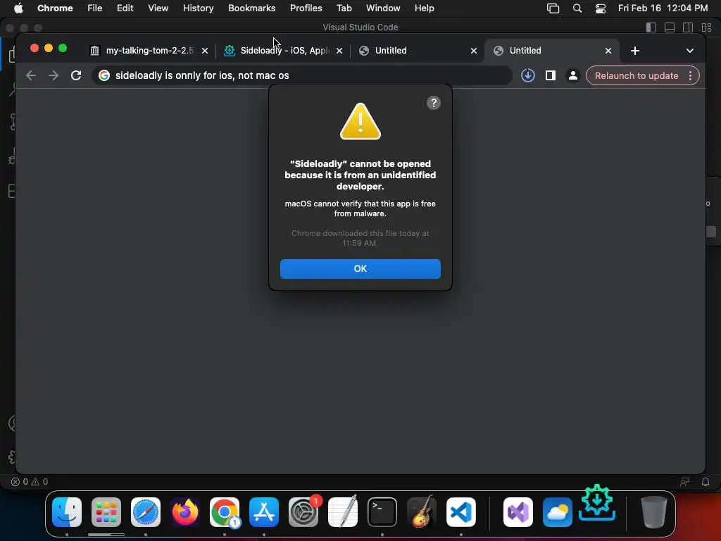Open Safari from the Dock

(145, 512)
